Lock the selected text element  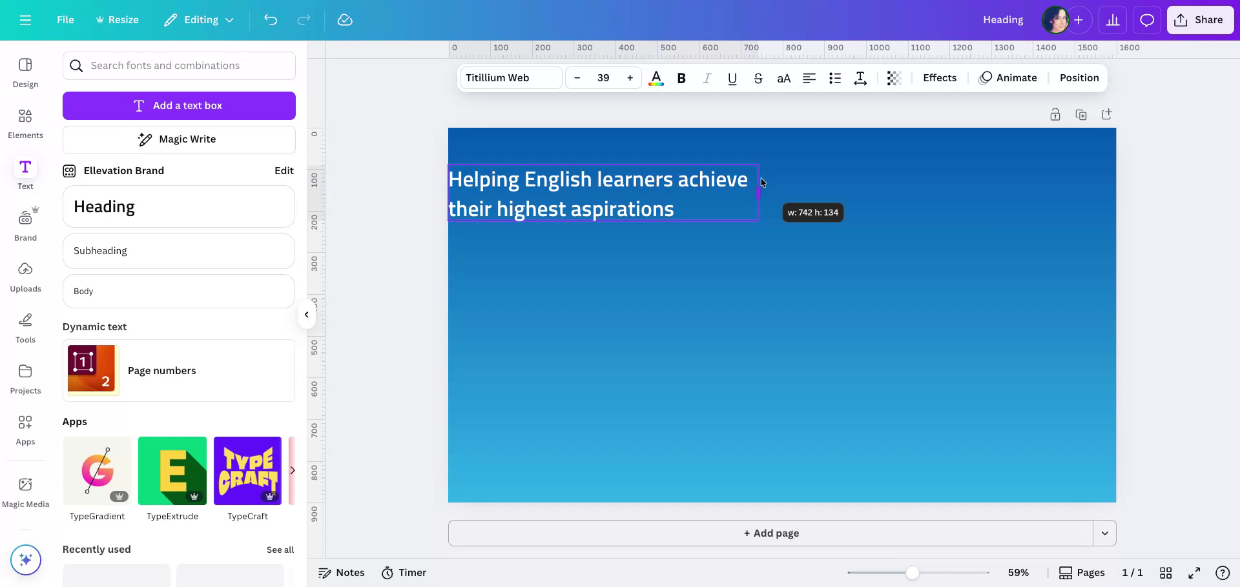1055,114
